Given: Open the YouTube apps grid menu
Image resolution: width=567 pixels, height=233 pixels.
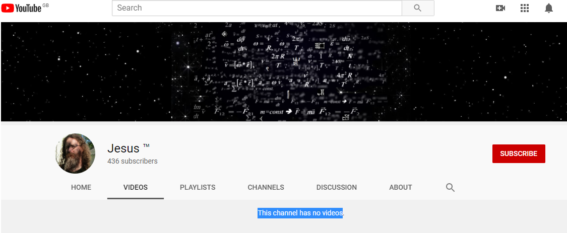Looking at the screenshot, I should coord(524,8).
